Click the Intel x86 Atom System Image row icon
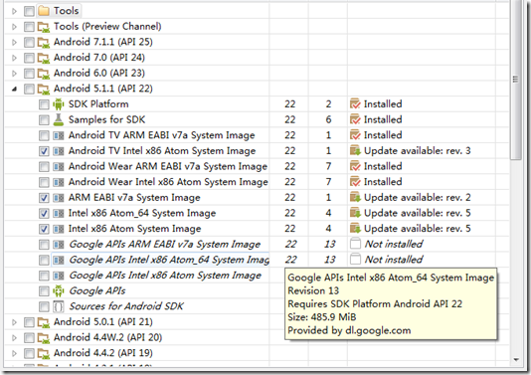Screen dimensions: 531x375 pos(59,229)
